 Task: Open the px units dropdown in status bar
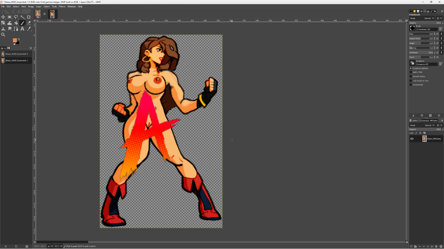click(50, 246)
